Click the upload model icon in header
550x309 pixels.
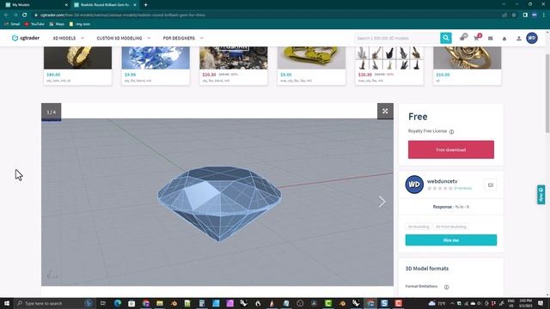tap(519, 38)
